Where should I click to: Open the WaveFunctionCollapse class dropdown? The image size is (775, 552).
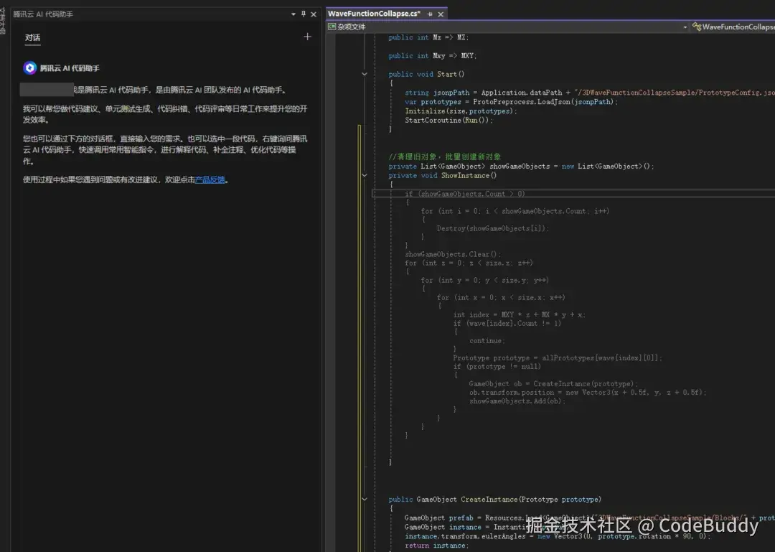coord(733,27)
